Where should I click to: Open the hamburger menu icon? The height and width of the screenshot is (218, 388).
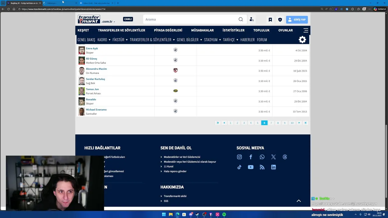pos(306,30)
